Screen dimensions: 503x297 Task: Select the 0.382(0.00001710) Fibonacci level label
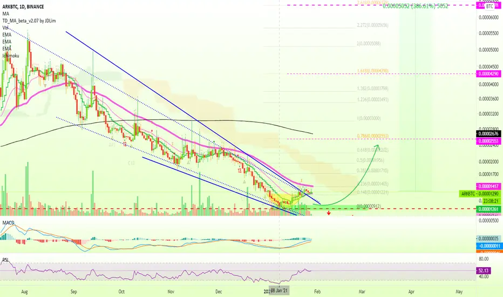373,171
